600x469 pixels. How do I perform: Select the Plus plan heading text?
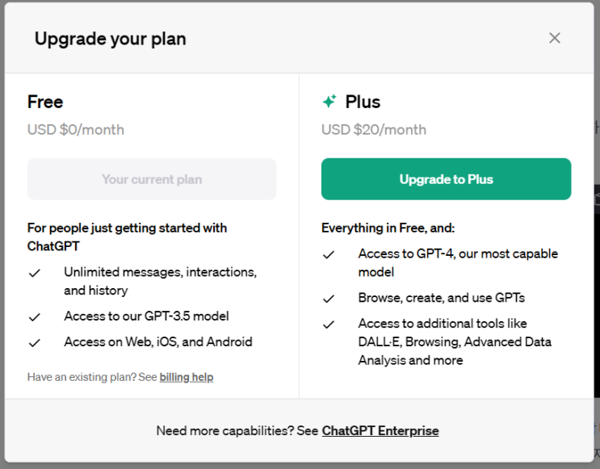tap(363, 102)
